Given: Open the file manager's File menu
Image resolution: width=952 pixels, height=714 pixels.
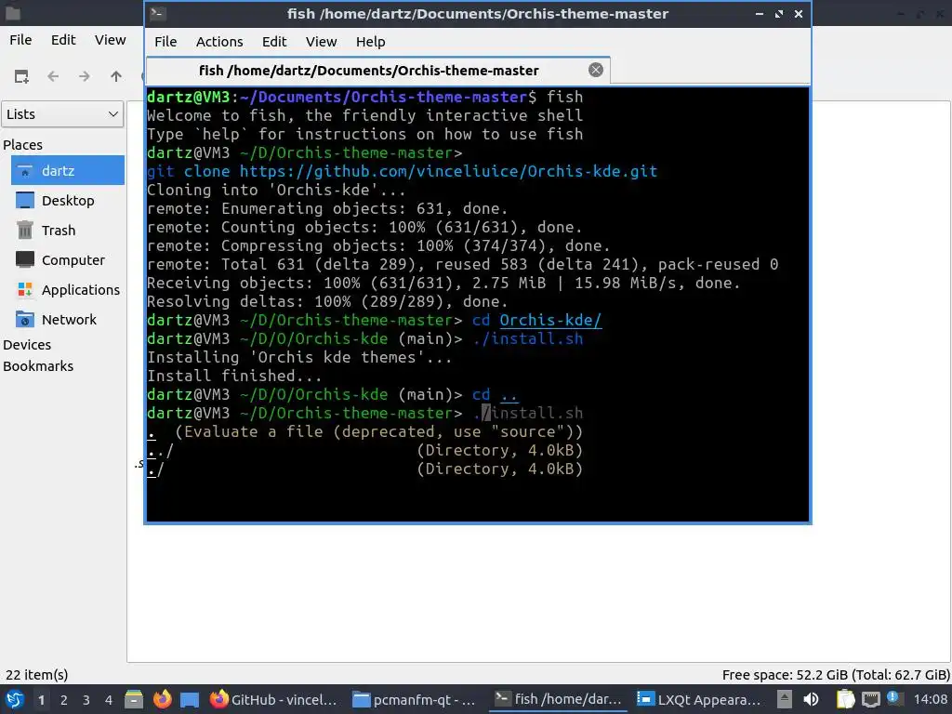Looking at the screenshot, I should (20, 40).
